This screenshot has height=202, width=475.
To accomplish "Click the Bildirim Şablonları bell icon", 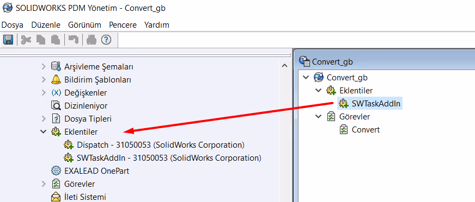I will pyautogui.click(x=56, y=80).
